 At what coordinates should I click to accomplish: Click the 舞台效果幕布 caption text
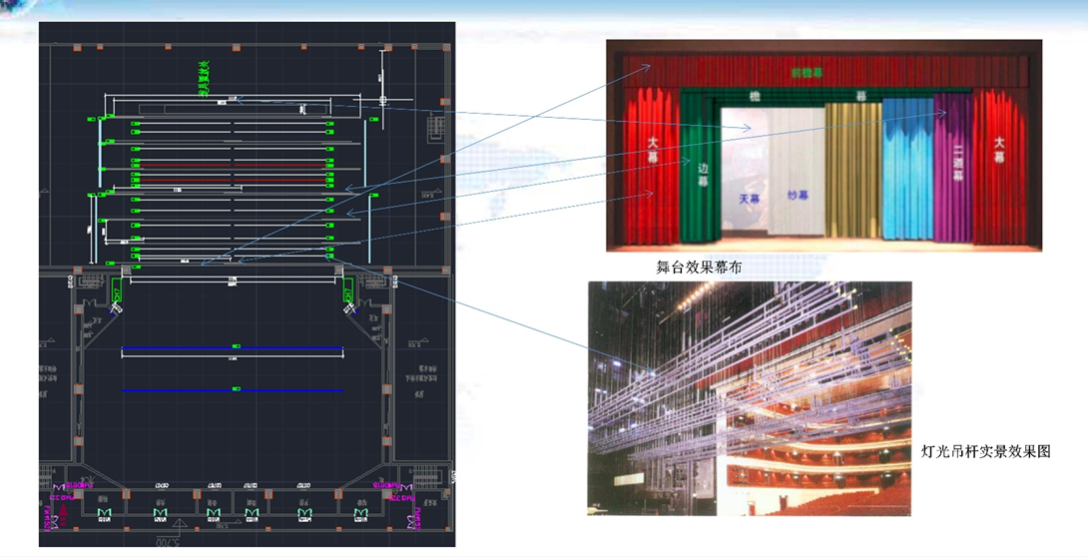tap(699, 268)
